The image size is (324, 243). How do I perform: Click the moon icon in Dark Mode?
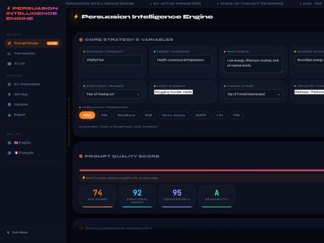click(x=8, y=232)
